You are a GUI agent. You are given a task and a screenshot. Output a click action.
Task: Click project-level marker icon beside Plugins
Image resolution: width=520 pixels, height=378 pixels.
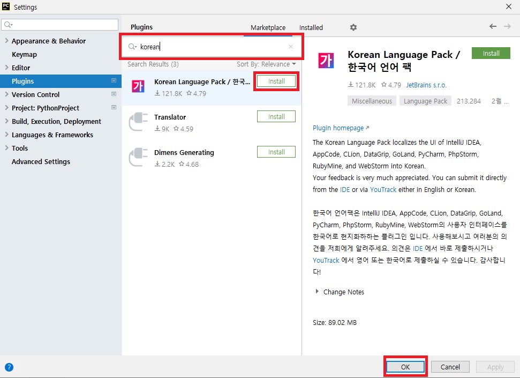pos(114,81)
